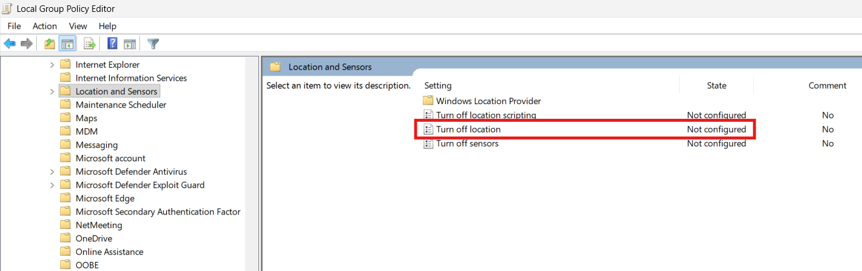
Task: Select the Turn off sensors setting
Action: click(467, 143)
